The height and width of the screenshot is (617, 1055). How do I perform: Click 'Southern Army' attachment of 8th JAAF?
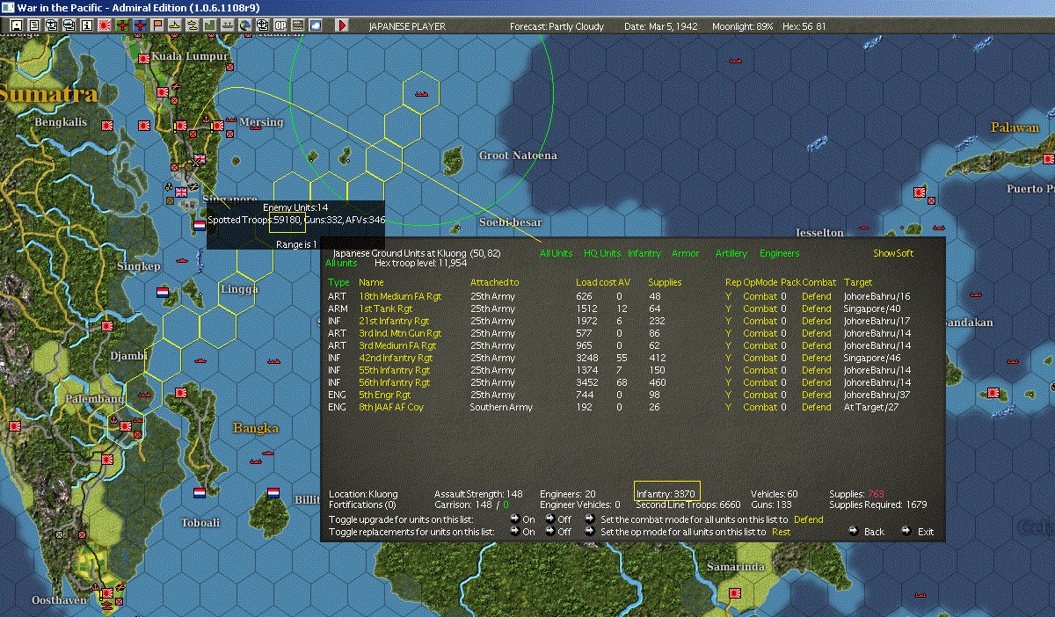coord(501,407)
